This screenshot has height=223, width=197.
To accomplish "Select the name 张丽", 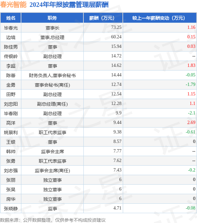I will point(11,180).
